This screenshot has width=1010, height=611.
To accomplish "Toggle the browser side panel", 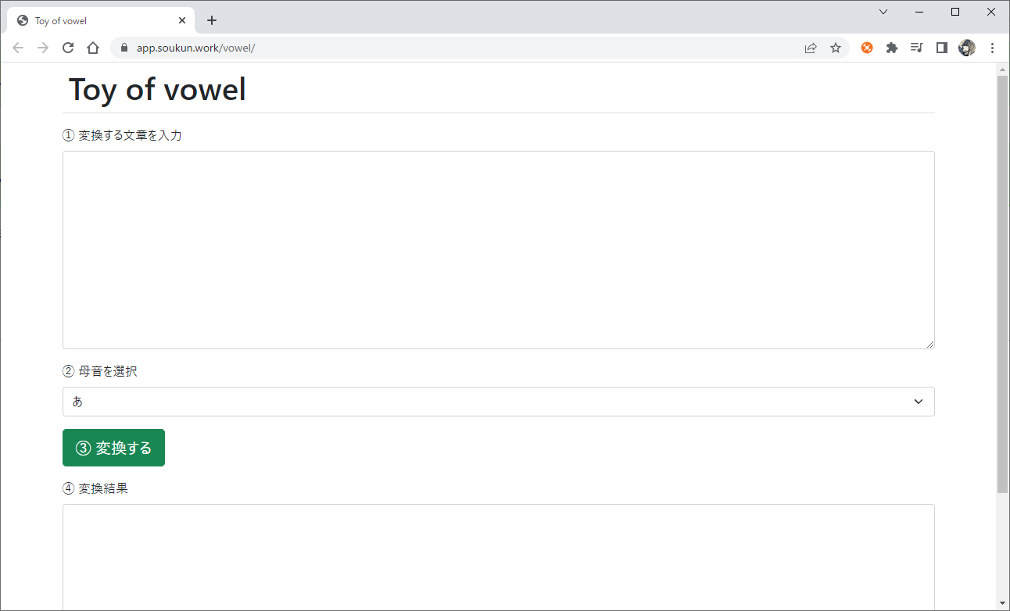I will (942, 48).
